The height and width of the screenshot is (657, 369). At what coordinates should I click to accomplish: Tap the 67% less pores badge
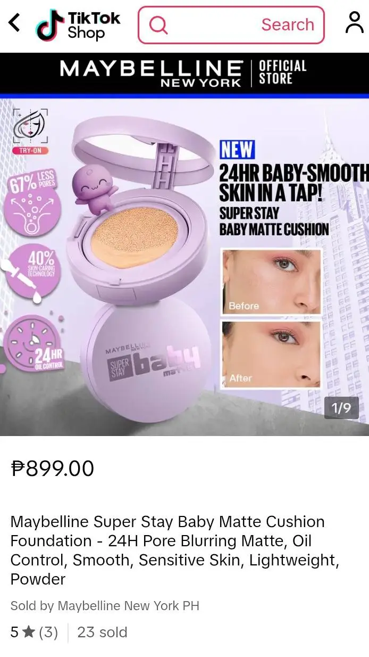[x=33, y=202]
